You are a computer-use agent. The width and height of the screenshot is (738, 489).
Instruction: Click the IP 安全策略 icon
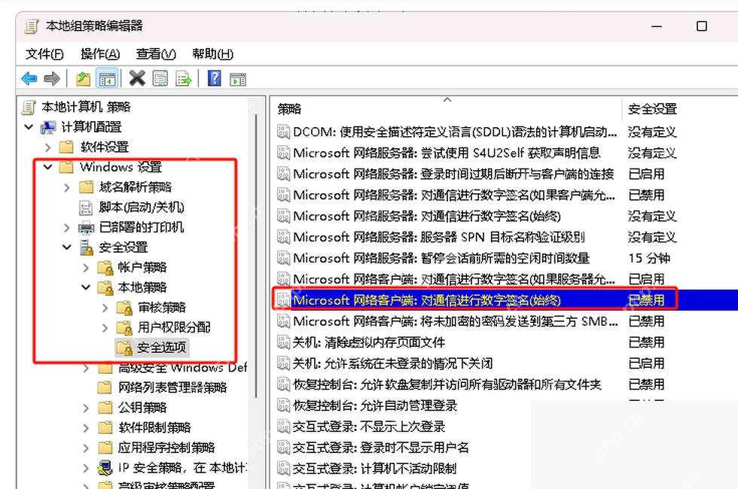point(105,468)
